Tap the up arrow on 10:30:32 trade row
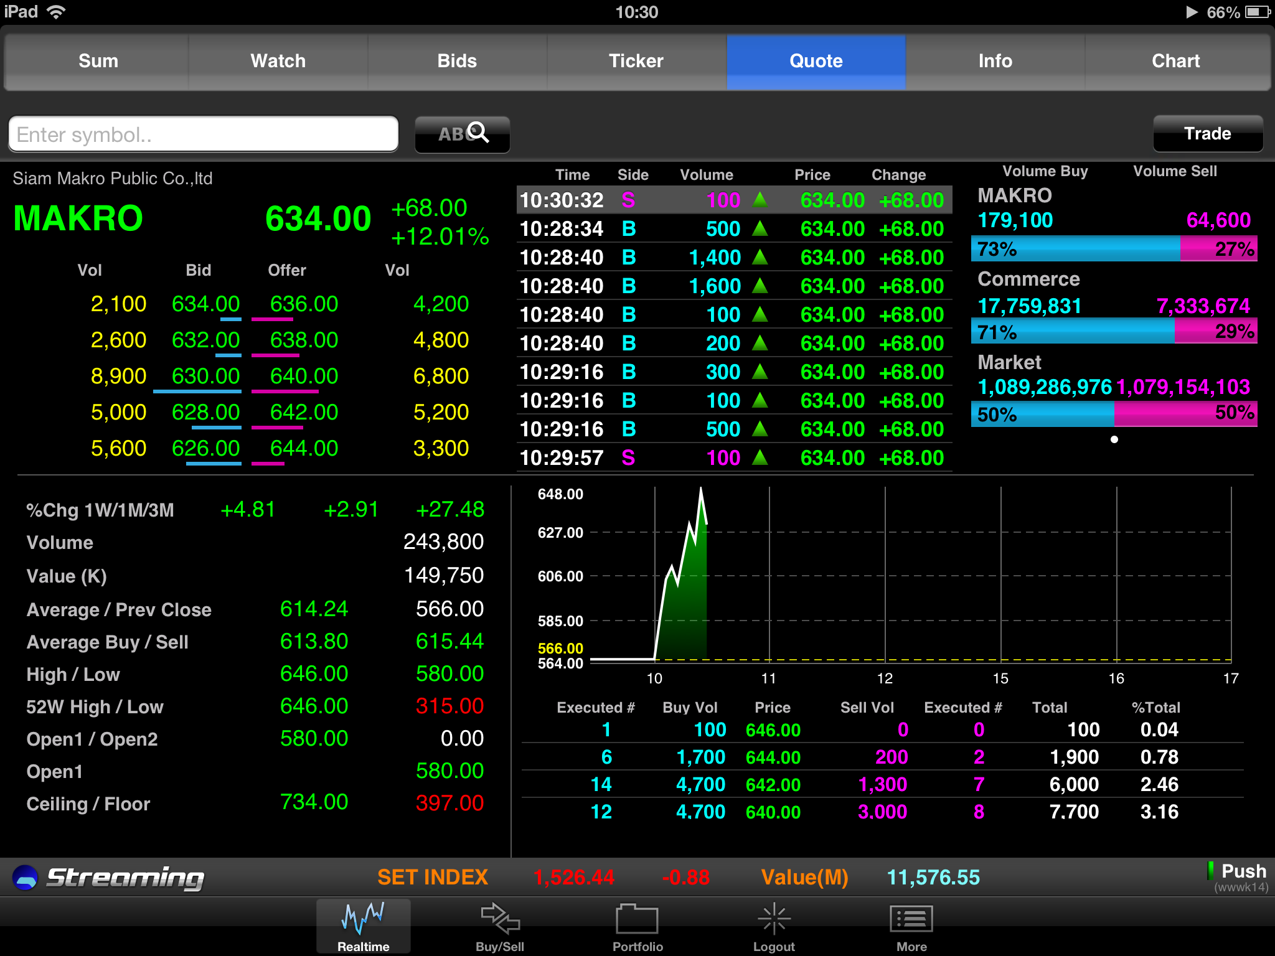Screen dimensions: 1275x956 point(760,200)
